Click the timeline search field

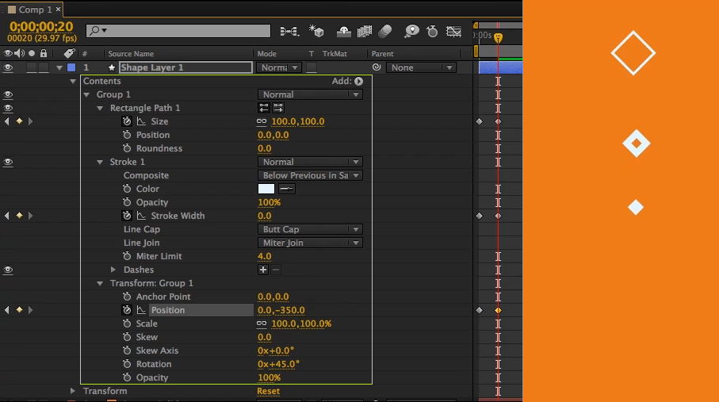click(178, 31)
